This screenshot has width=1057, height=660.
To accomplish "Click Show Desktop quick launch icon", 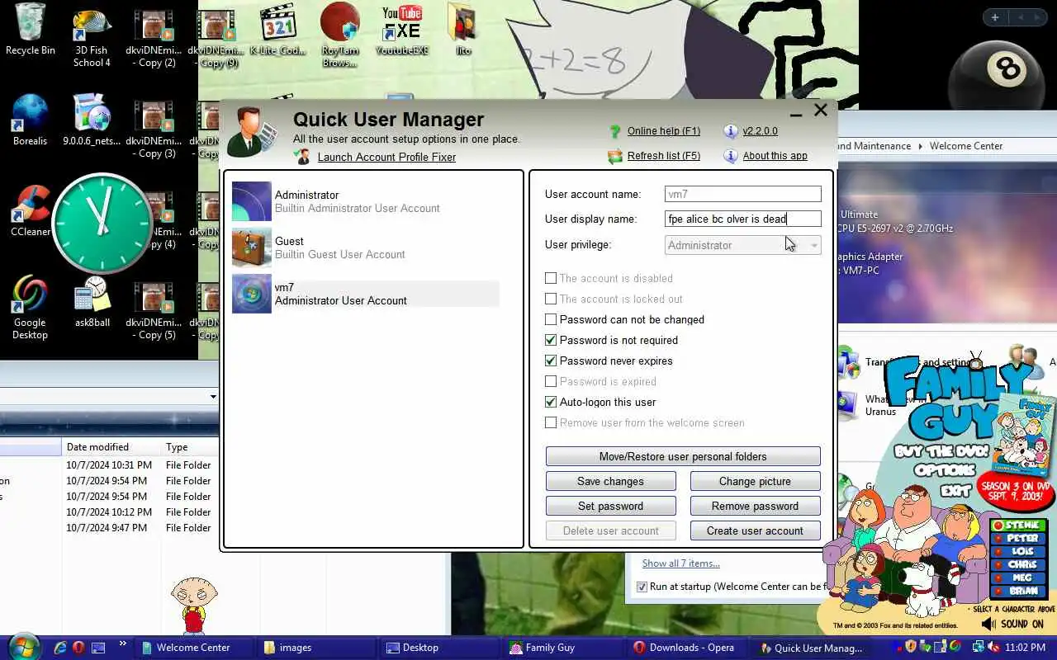I will [x=98, y=648].
